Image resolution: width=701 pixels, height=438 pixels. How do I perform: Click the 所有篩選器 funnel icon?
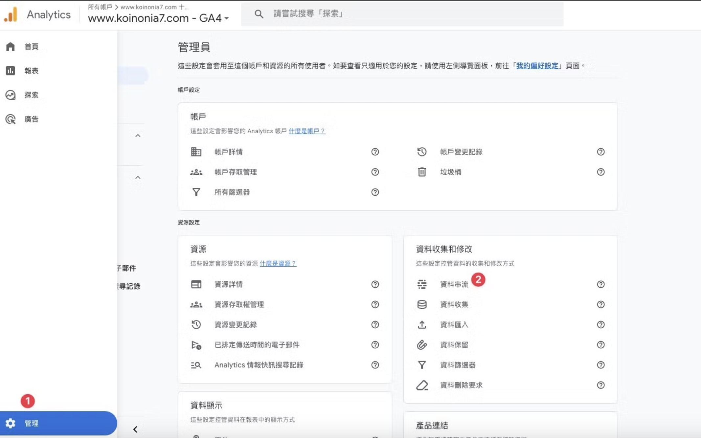[x=196, y=192]
